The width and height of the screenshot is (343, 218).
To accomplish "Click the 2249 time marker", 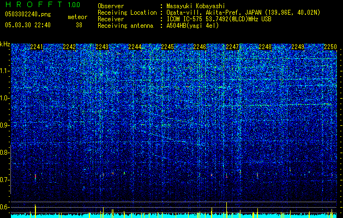I will pyautogui.click(x=298, y=47).
